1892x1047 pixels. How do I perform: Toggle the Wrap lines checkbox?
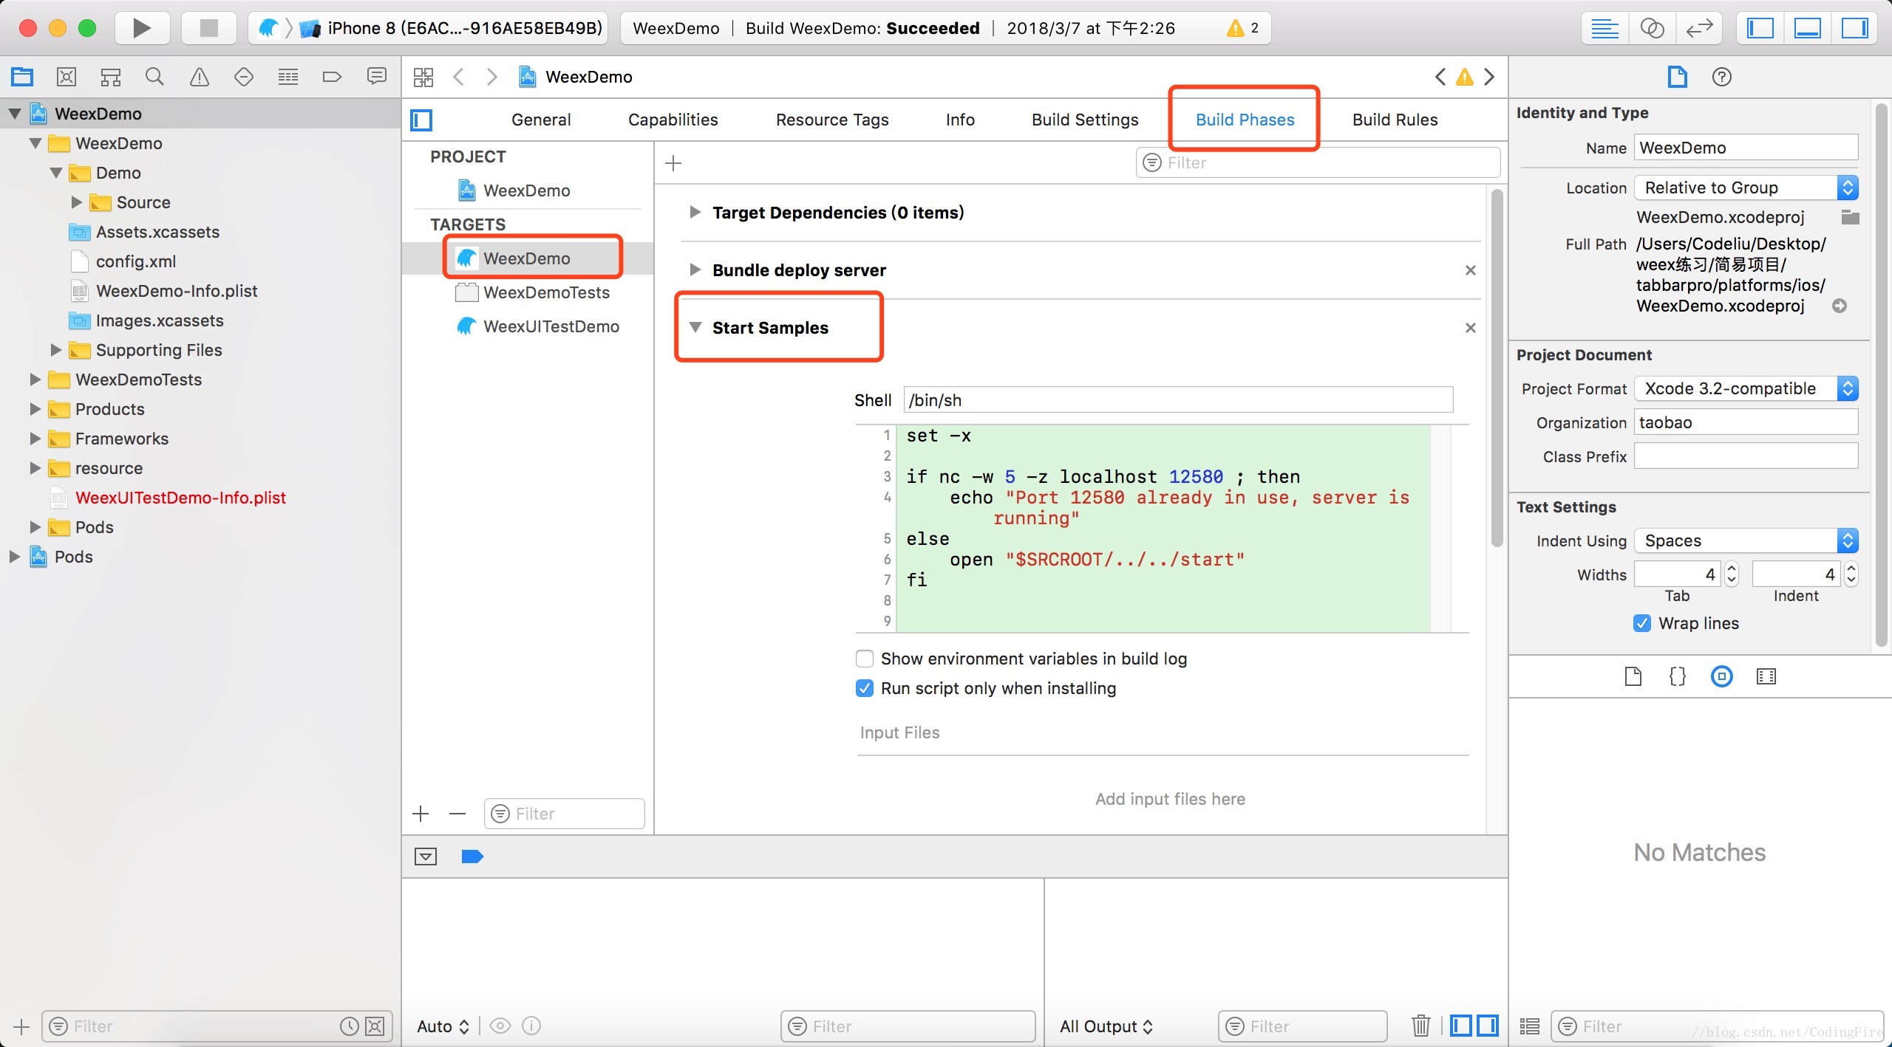[x=1642, y=623]
